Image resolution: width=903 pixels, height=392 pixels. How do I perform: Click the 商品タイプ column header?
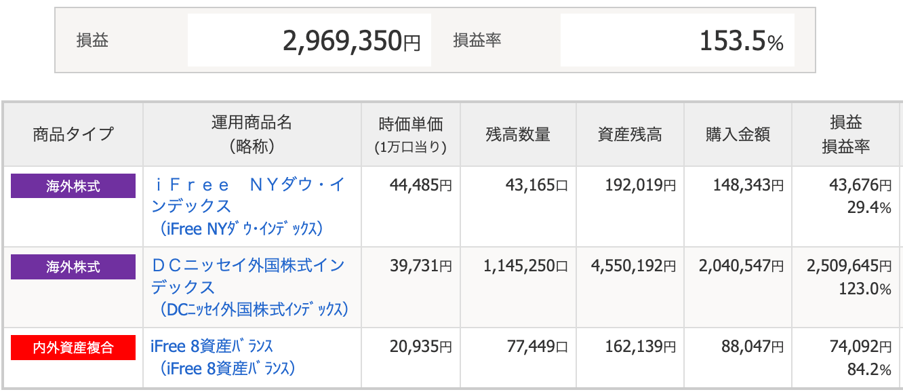[73, 134]
